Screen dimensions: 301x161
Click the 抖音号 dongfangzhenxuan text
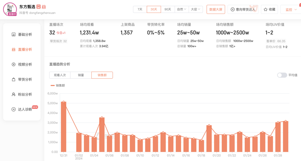click(37, 13)
